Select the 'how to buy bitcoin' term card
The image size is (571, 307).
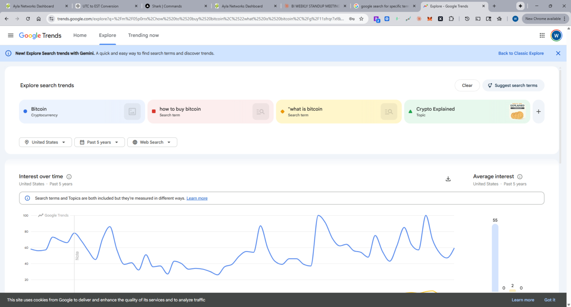click(210, 112)
